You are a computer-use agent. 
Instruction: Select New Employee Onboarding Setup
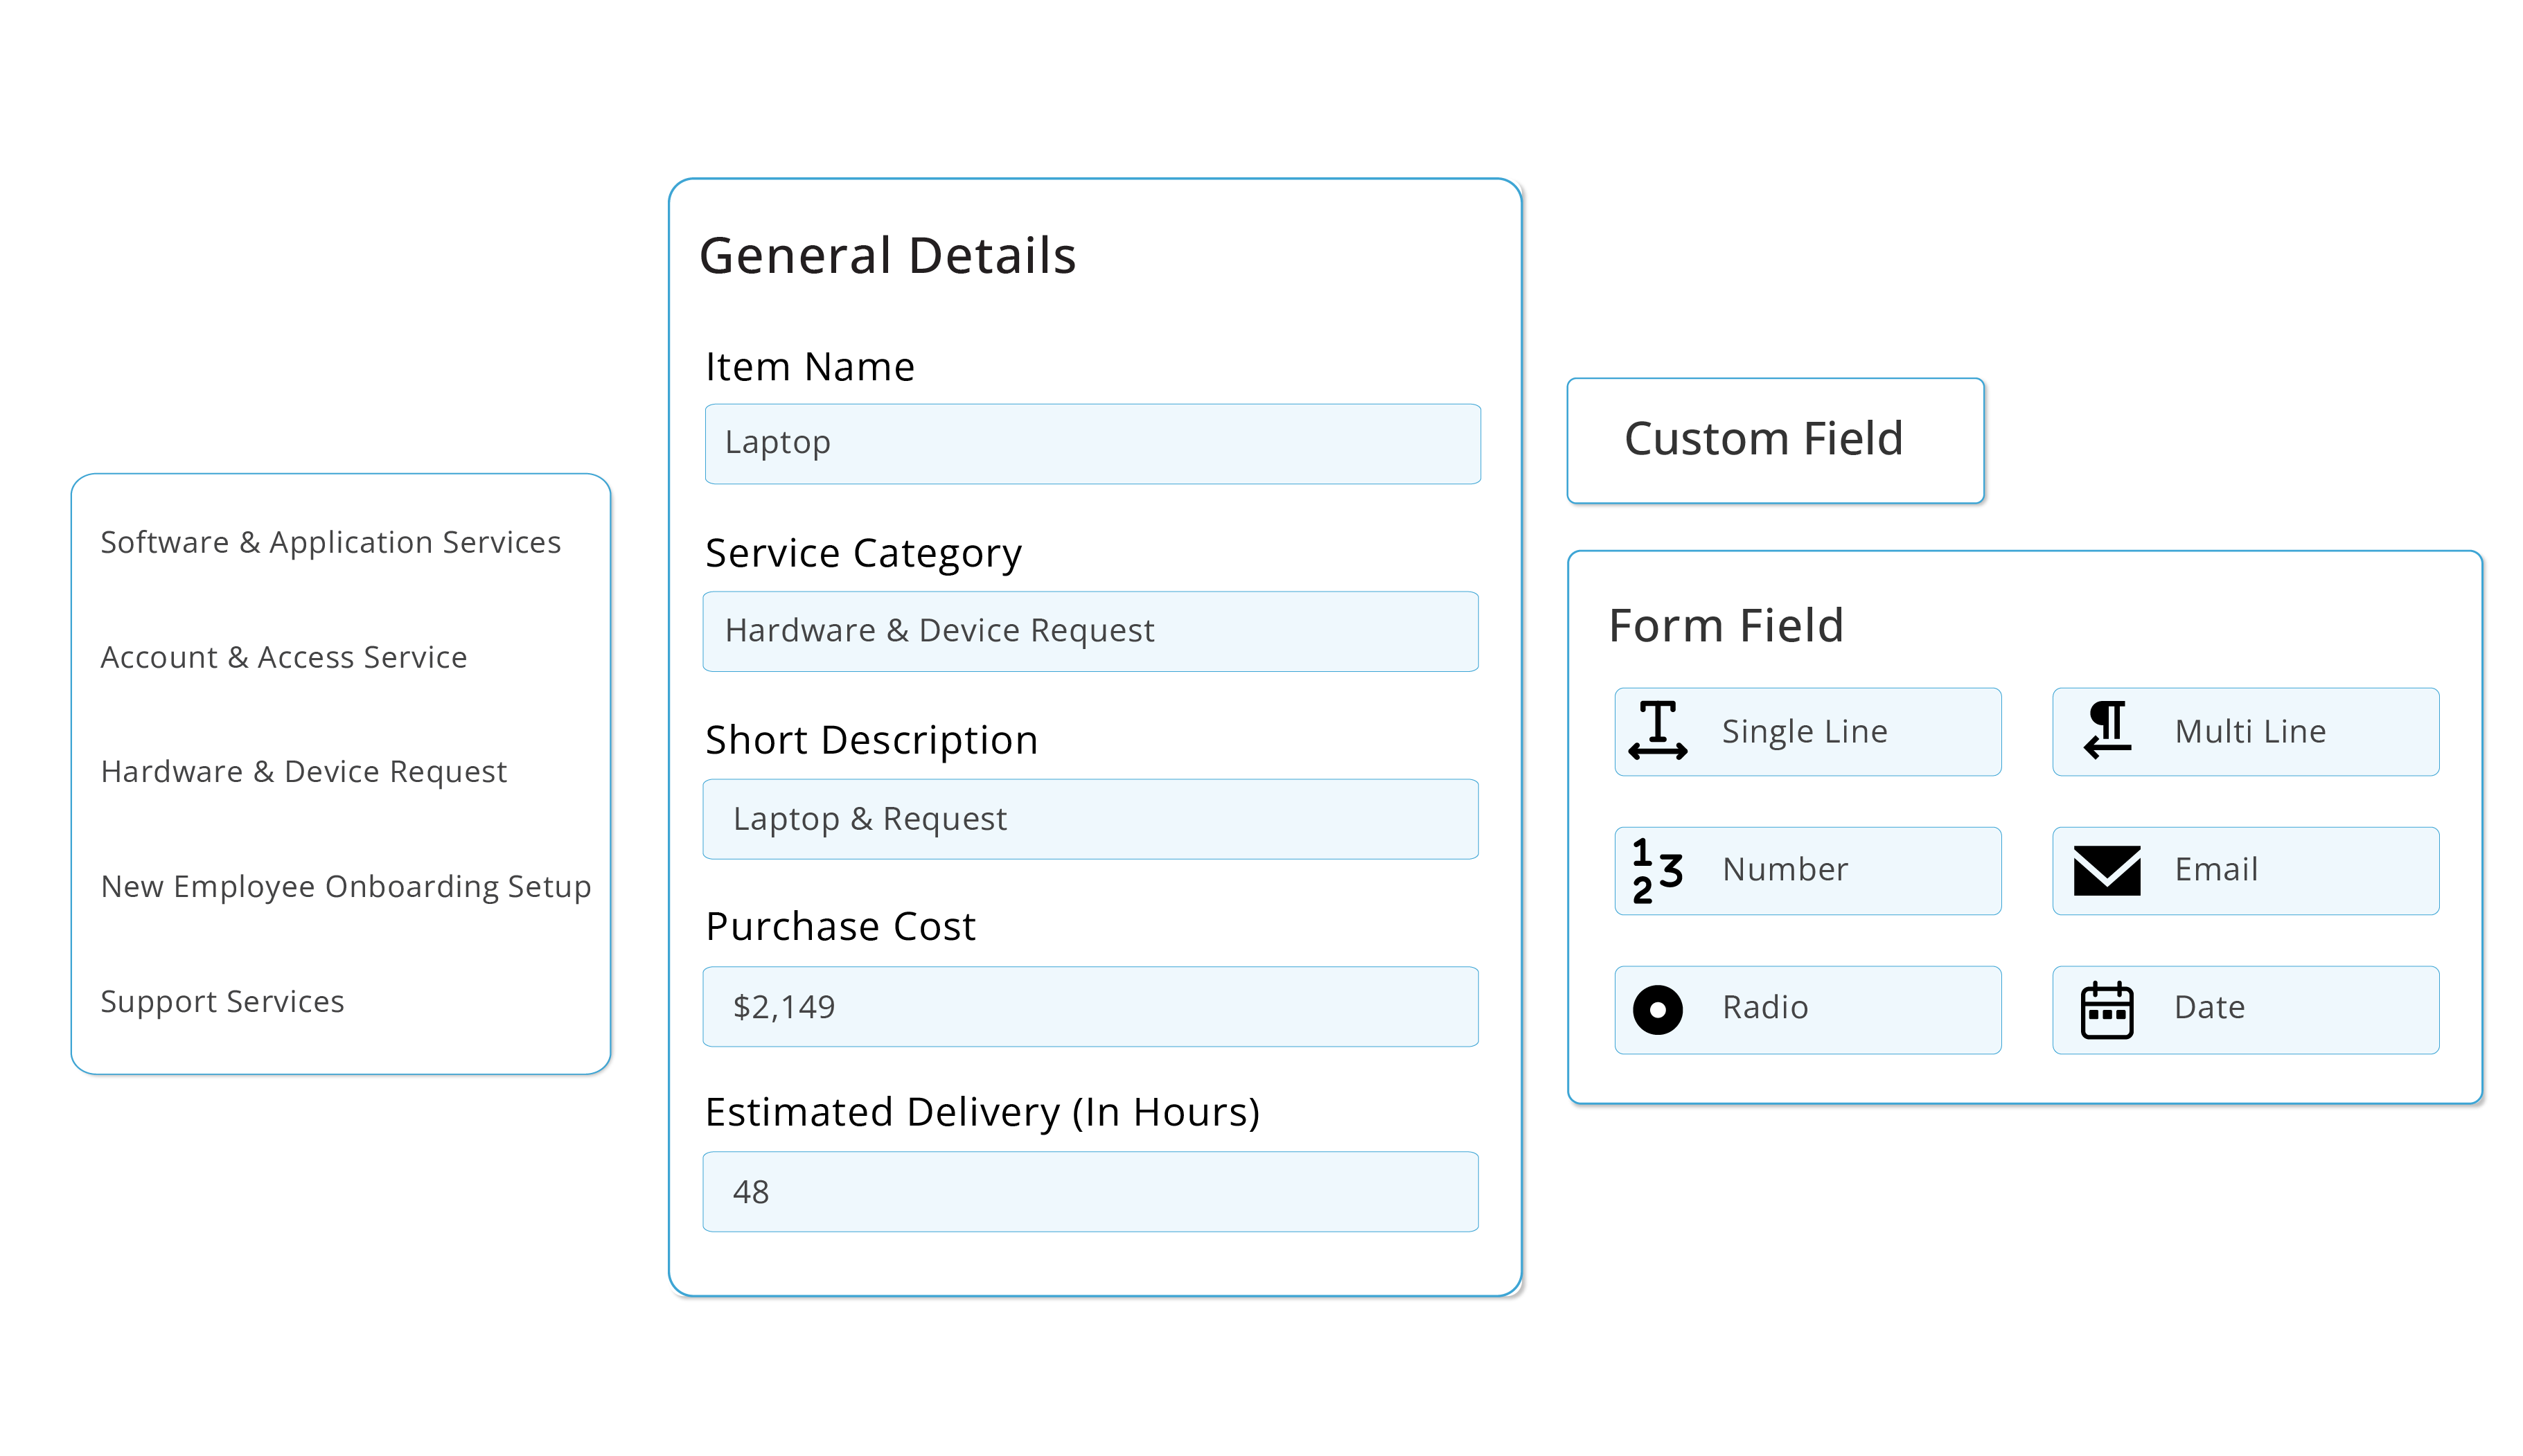coord(346,886)
